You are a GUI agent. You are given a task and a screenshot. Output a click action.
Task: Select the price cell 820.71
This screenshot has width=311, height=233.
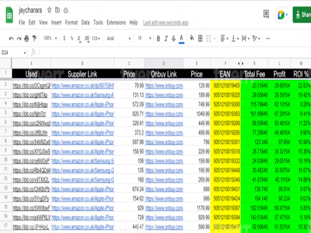pos(129,114)
